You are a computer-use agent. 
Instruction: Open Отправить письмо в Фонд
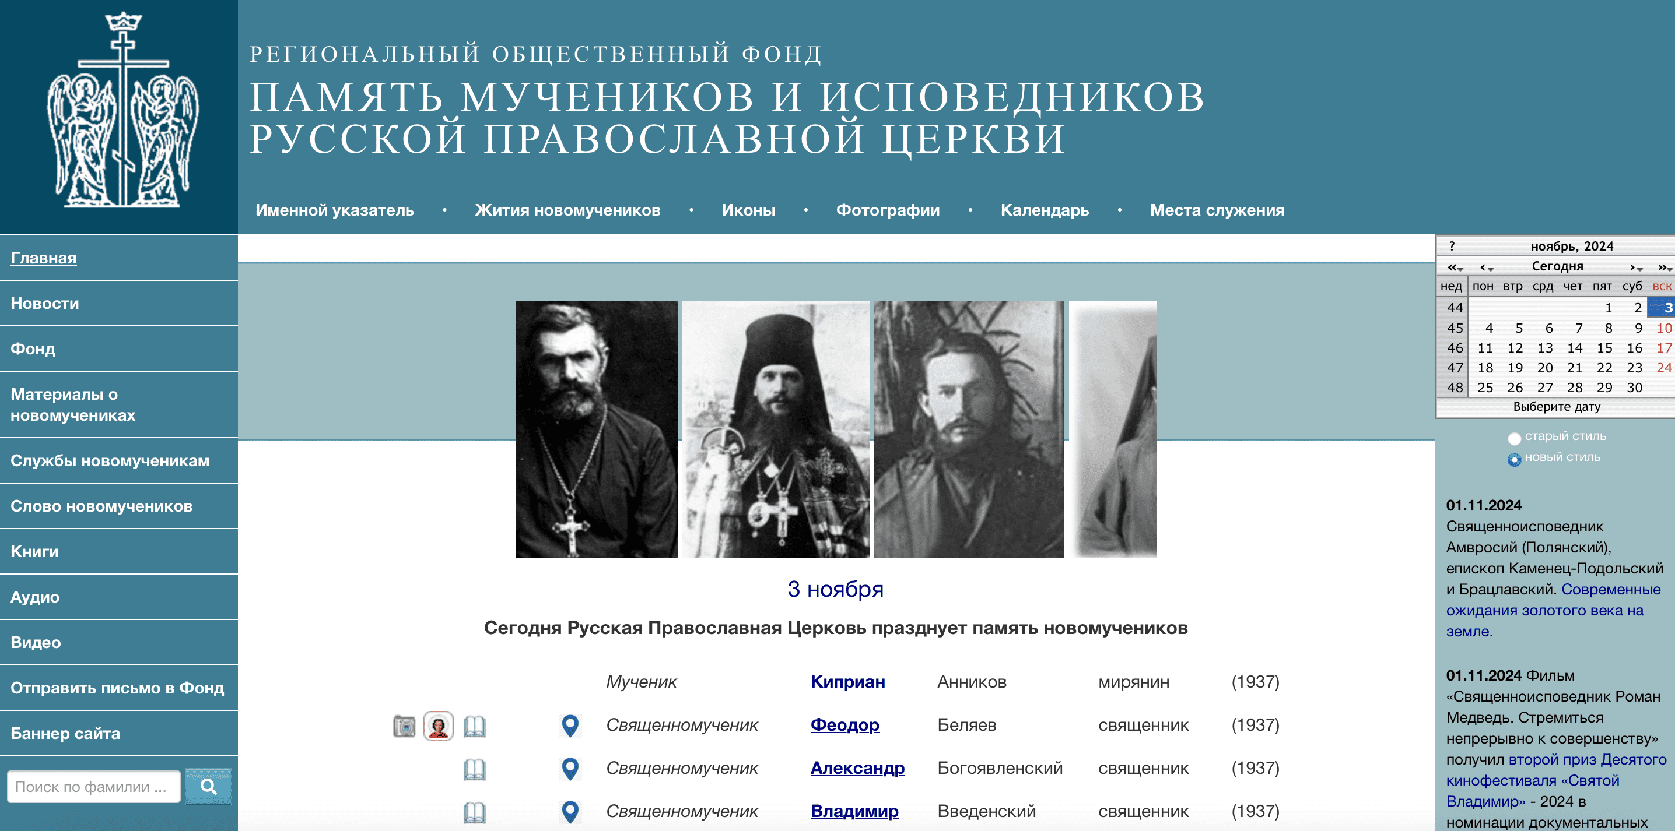coord(119,688)
